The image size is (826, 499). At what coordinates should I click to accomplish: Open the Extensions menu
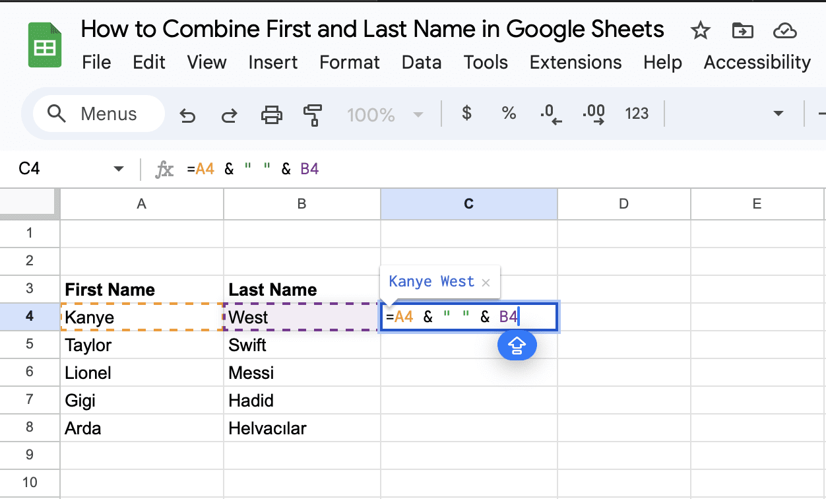(575, 63)
